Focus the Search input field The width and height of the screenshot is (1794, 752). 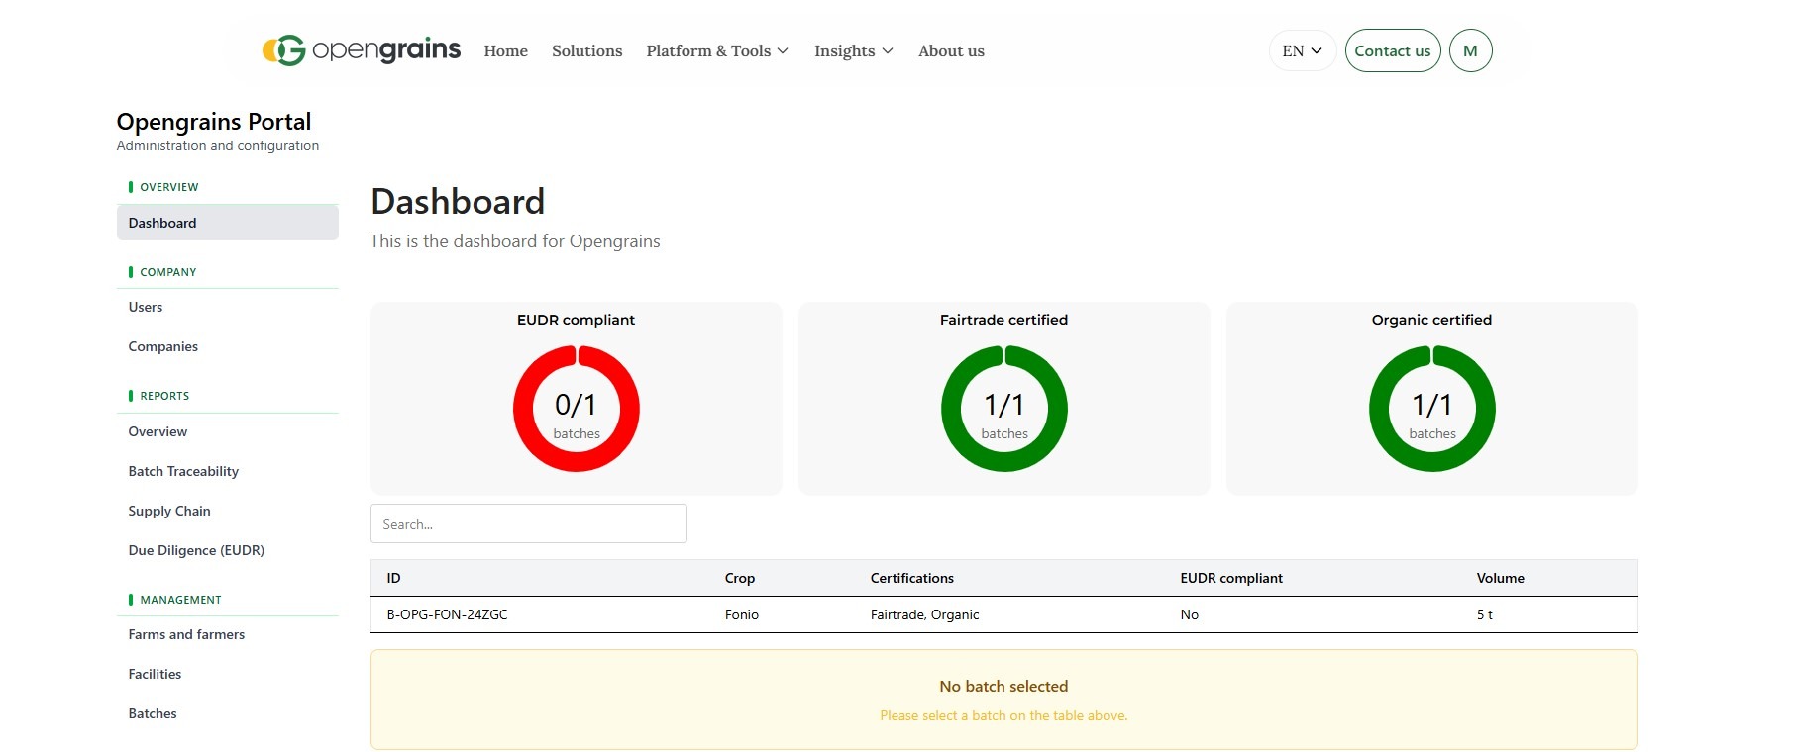pyautogui.click(x=529, y=523)
